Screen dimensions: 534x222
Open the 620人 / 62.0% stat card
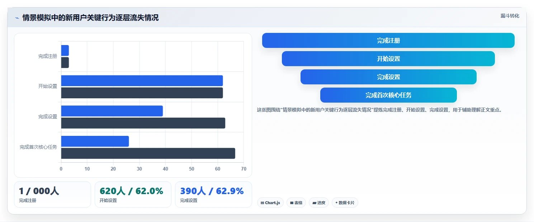pos(133,194)
